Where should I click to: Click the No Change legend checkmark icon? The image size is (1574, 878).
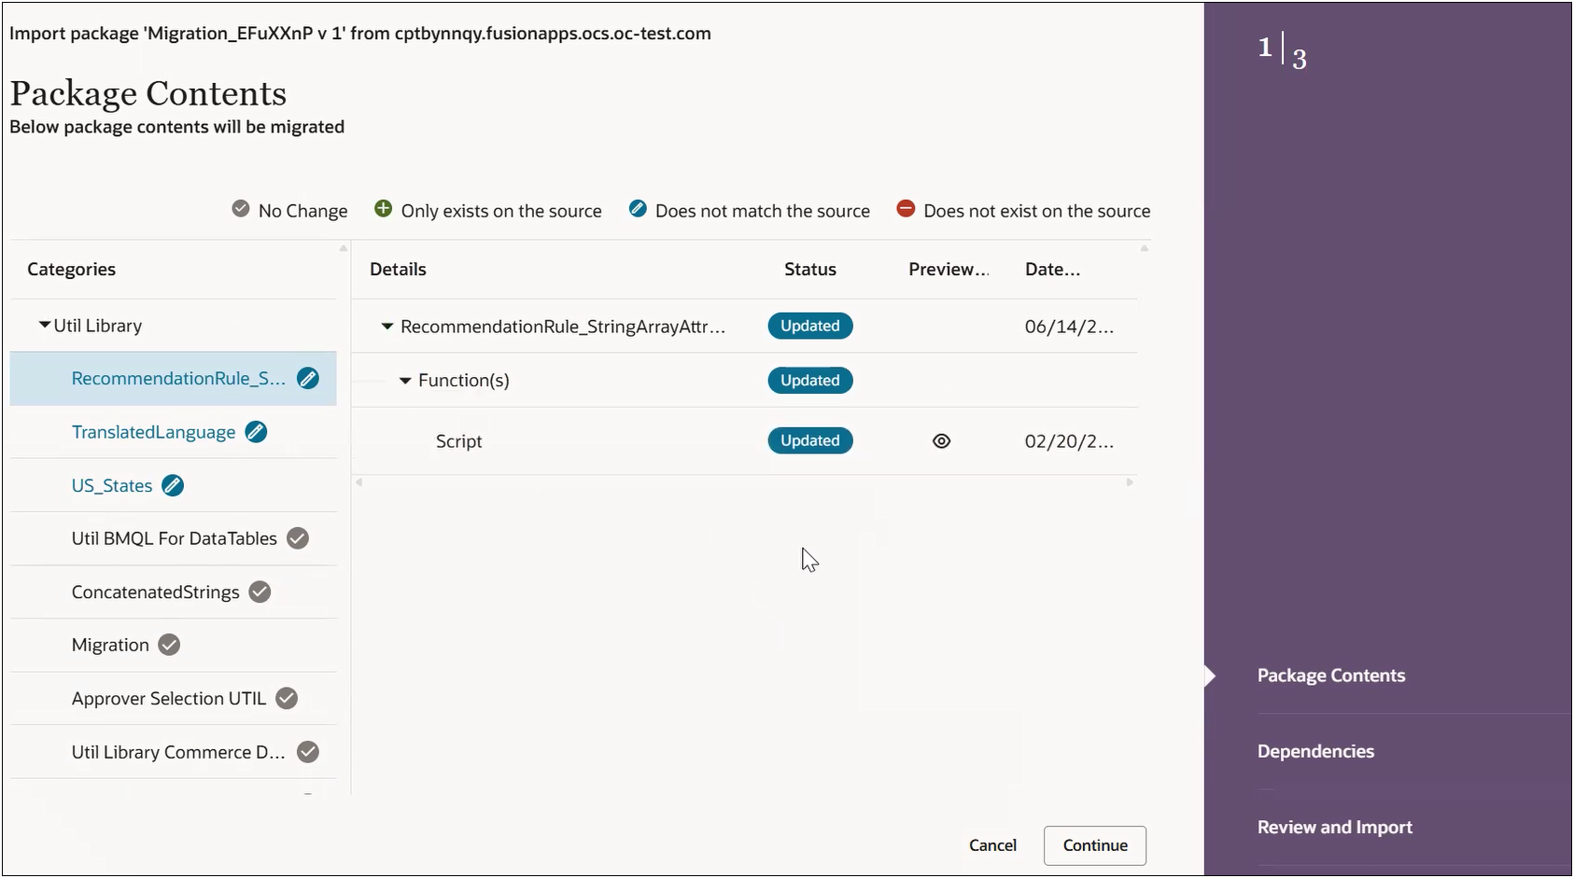(x=241, y=208)
